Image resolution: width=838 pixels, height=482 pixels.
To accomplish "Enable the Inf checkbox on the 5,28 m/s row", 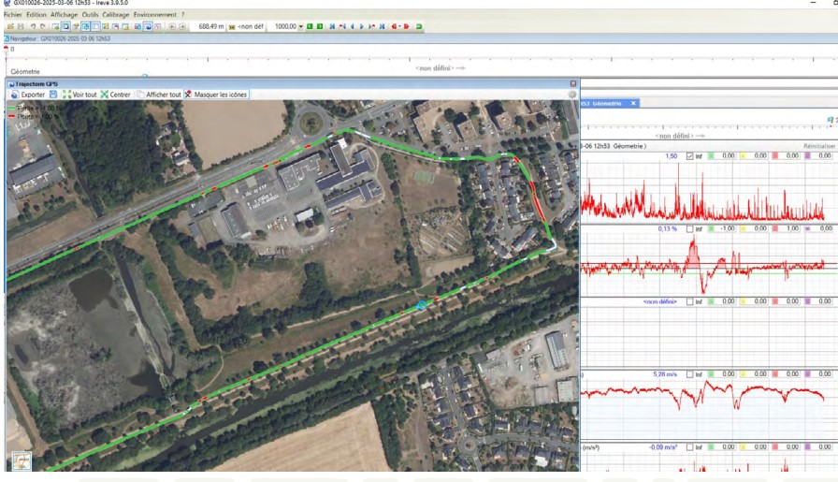I will pyautogui.click(x=689, y=374).
